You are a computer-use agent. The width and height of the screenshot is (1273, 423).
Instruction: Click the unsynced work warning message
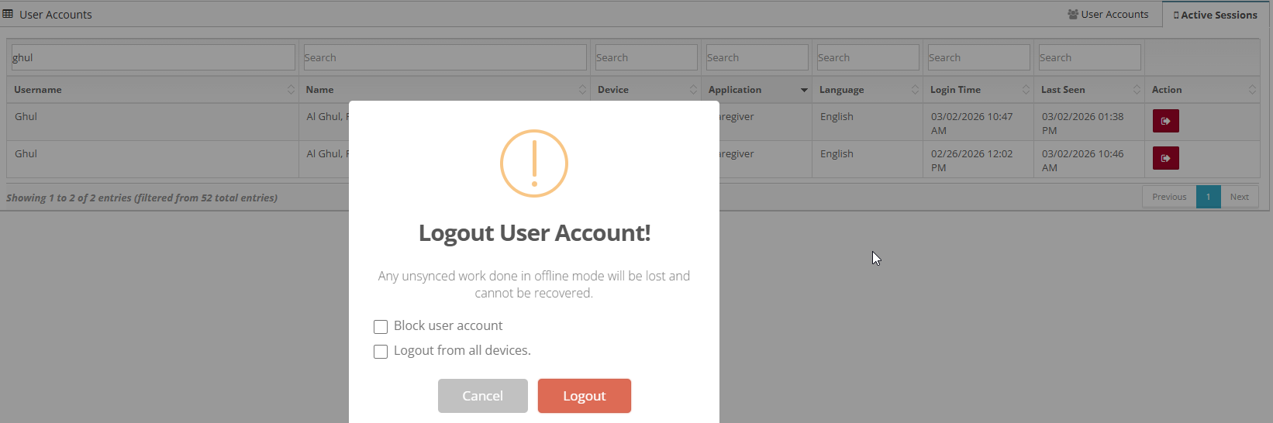[534, 284]
